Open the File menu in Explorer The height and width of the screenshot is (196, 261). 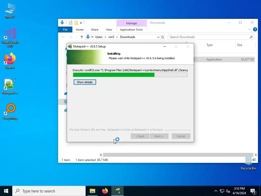65,30
